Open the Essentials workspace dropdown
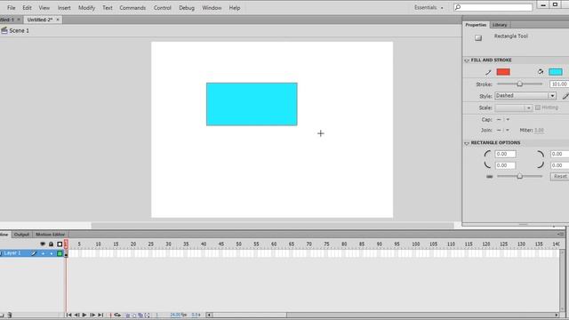Viewport: 569px width, 320px height. click(x=429, y=7)
